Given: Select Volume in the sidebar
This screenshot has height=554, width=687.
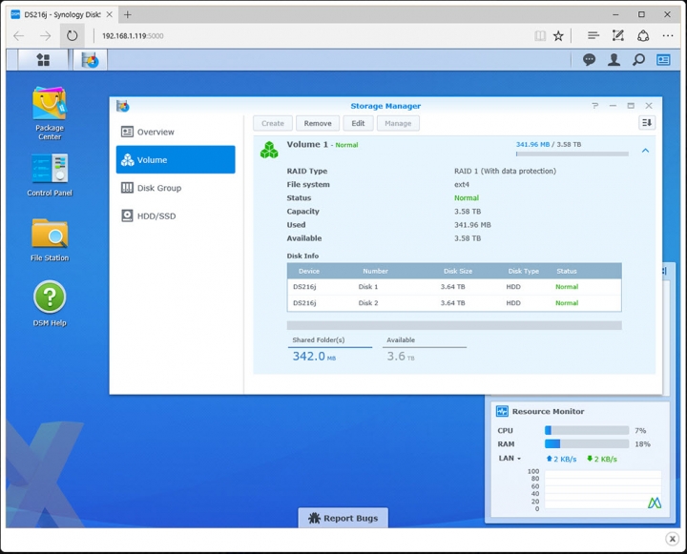Looking at the screenshot, I should pos(176,160).
